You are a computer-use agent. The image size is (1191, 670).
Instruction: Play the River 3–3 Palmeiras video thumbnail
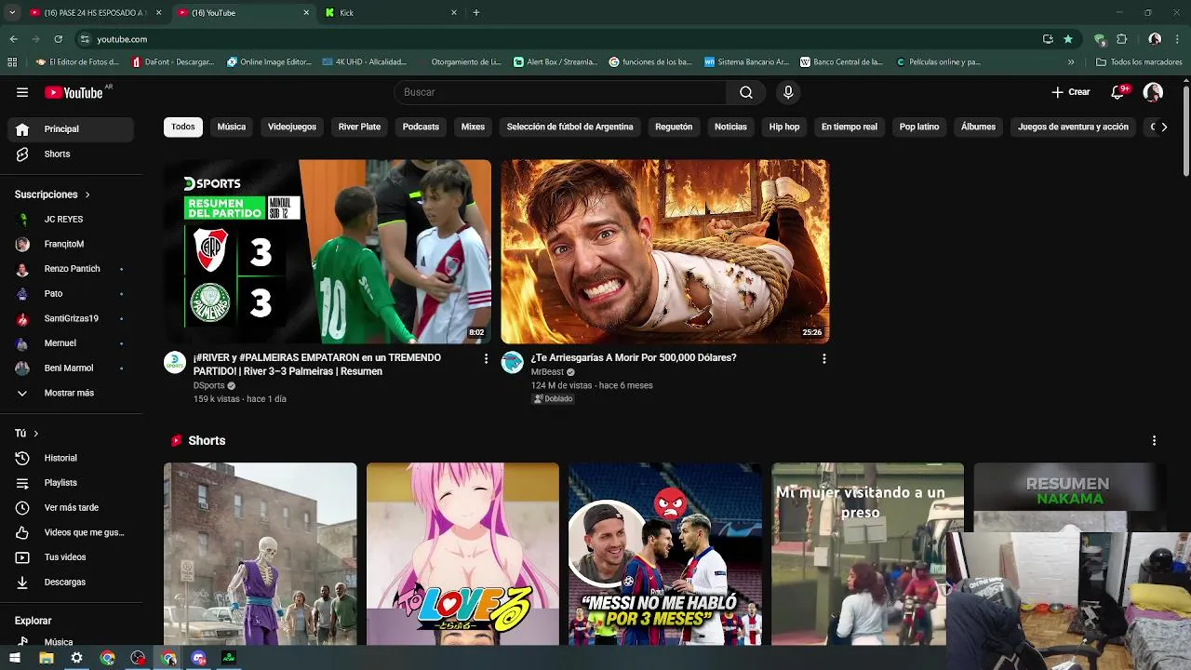tap(328, 251)
